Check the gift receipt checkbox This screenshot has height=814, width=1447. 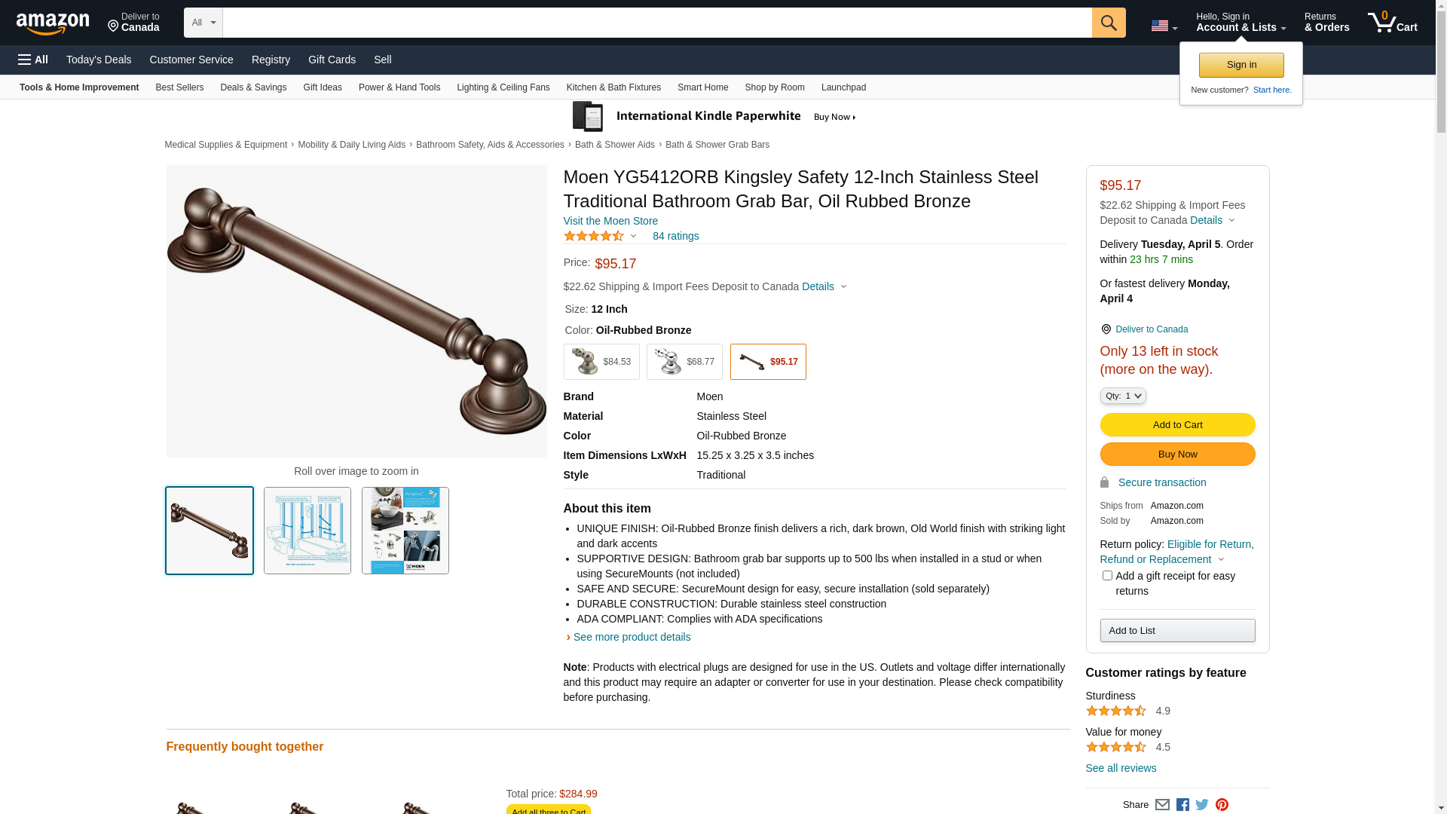(x=1106, y=576)
